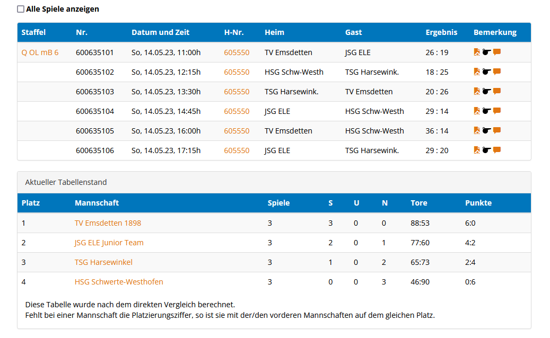Viewport: 550px width, 338px height.
Task: Open the Q OL mB 6 league link
Action: [40, 52]
